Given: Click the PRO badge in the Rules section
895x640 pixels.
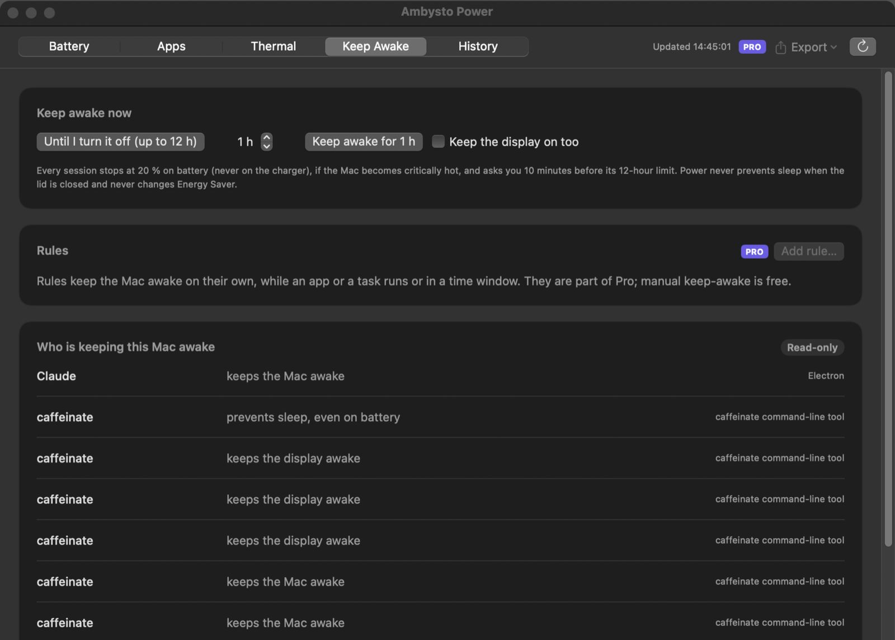Looking at the screenshot, I should point(754,251).
